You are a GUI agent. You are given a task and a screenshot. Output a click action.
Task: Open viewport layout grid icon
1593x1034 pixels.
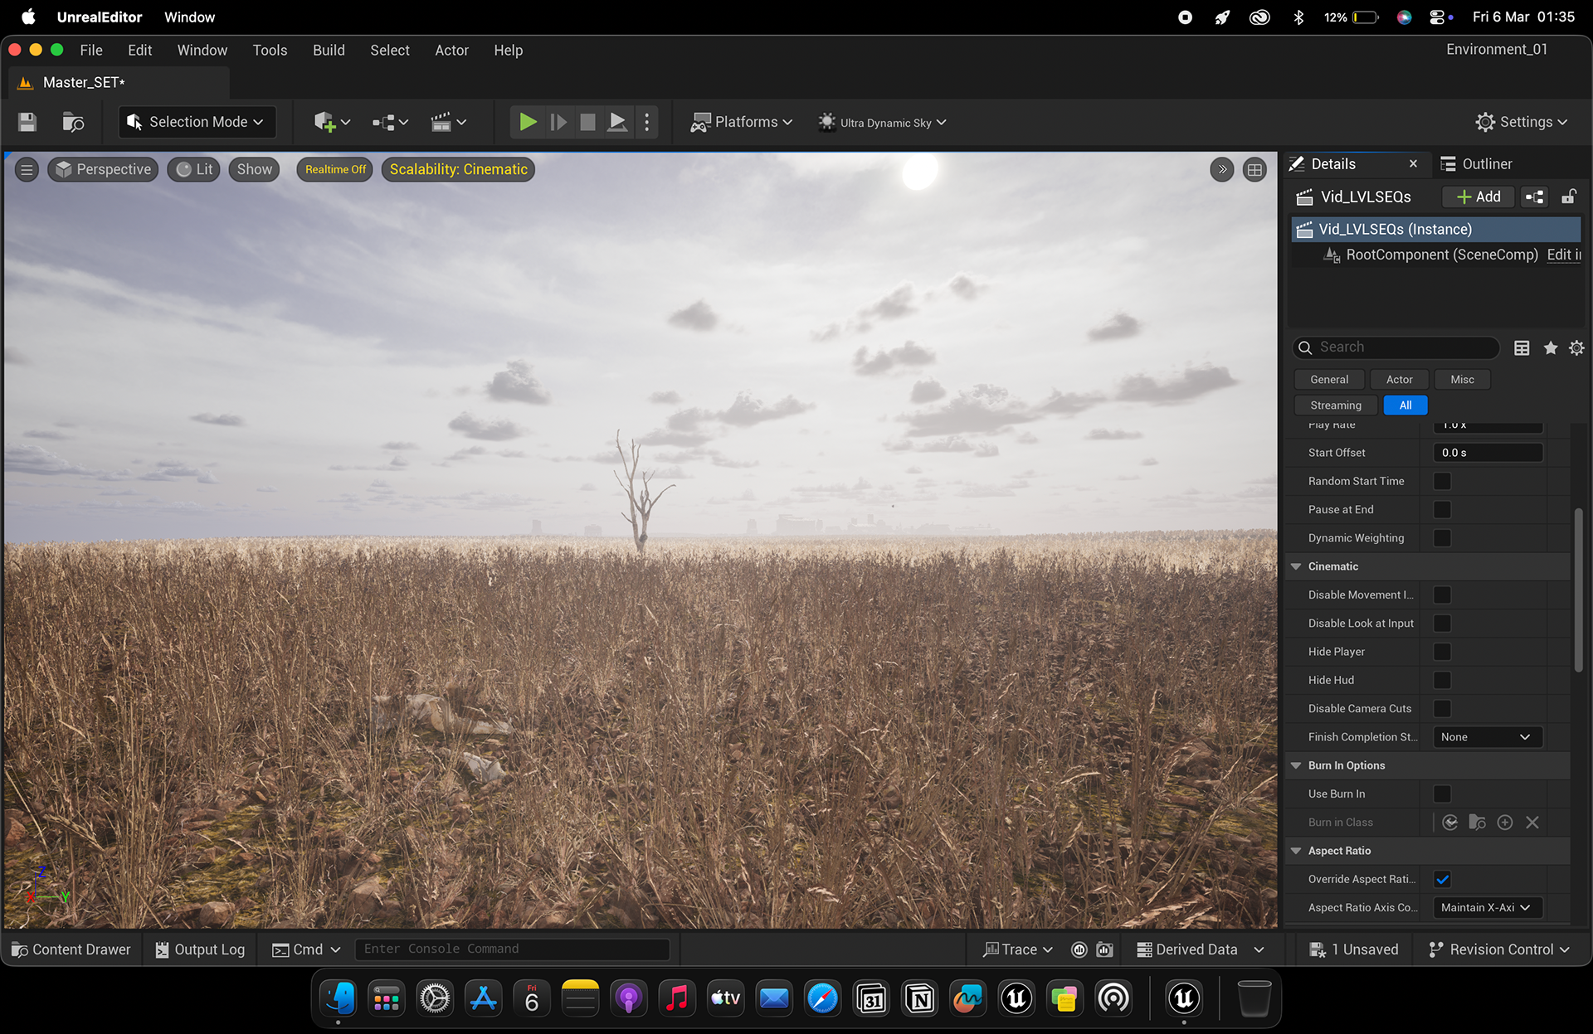click(1254, 170)
